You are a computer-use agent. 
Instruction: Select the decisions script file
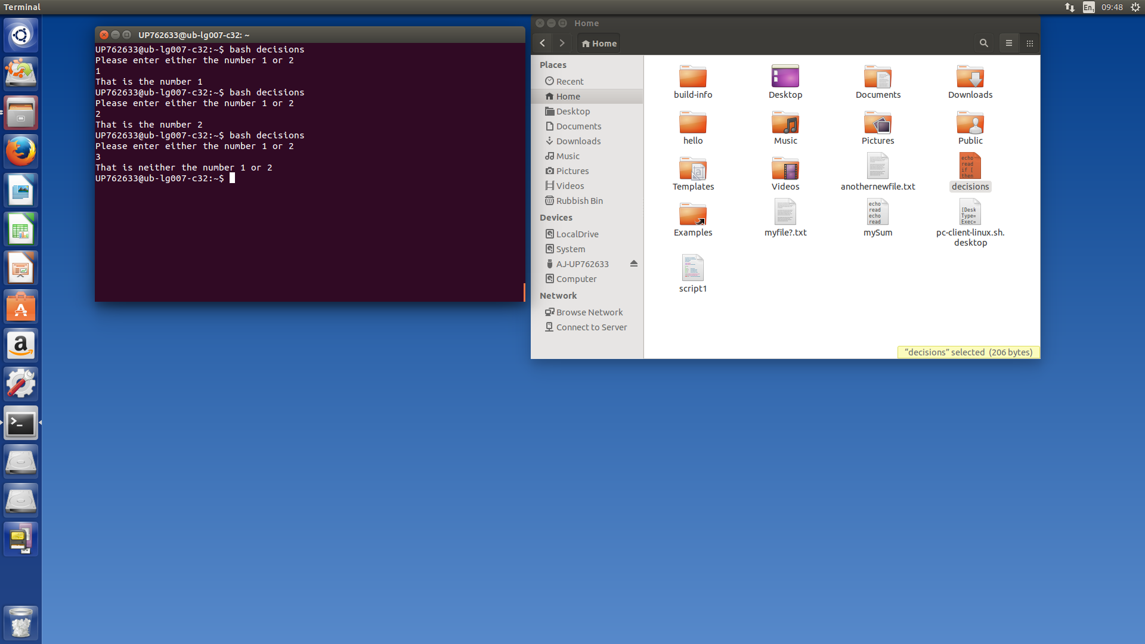pos(970,172)
